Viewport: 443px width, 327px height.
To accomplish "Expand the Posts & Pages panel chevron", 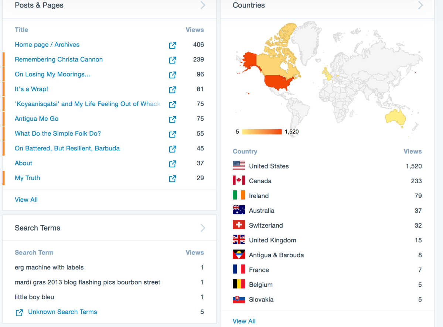I will (x=202, y=5).
